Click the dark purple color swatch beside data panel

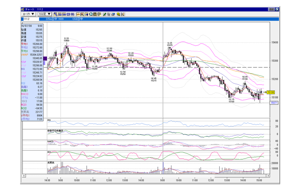click(x=45, y=58)
